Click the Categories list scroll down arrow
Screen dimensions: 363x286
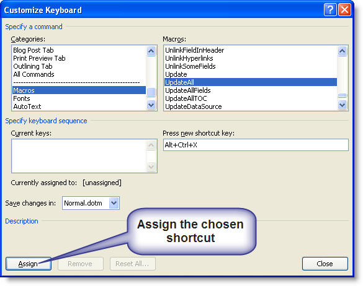(x=151, y=105)
